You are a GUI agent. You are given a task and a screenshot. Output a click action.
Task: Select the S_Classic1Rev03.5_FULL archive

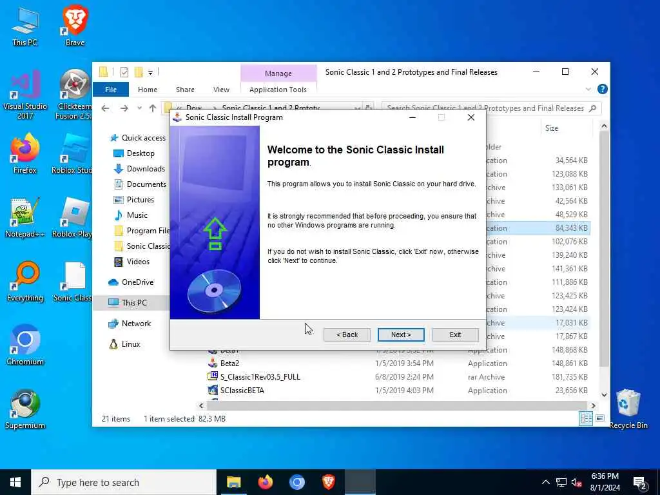click(255, 376)
